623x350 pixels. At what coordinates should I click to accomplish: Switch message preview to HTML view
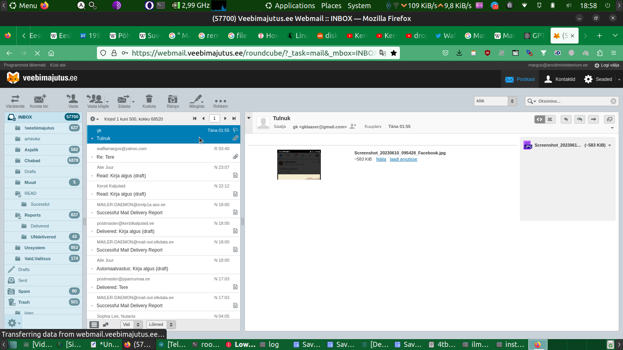[x=540, y=119]
